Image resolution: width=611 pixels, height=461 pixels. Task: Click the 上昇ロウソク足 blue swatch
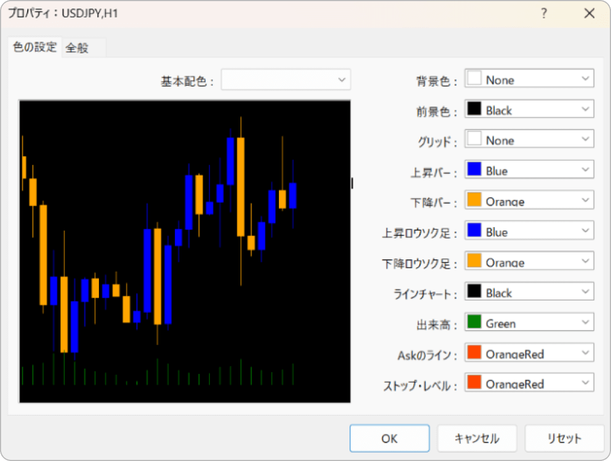point(474,230)
